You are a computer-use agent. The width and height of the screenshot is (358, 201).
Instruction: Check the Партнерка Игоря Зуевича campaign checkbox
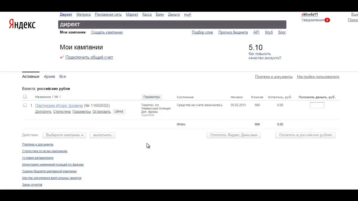point(25,105)
